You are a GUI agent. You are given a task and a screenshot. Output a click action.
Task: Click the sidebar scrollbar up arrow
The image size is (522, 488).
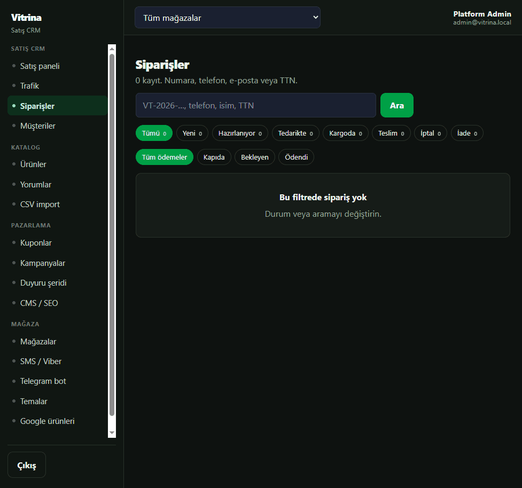point(112,49)
